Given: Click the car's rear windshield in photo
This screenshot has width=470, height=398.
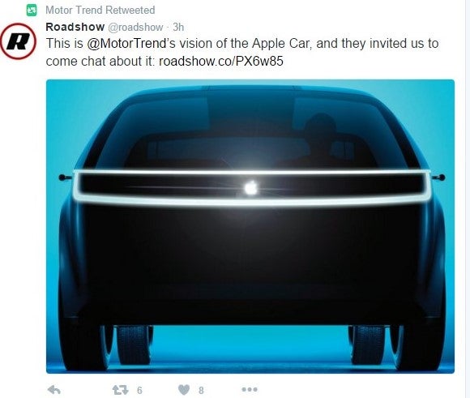Looking at the screenshot, I should (x=250, y=132).
